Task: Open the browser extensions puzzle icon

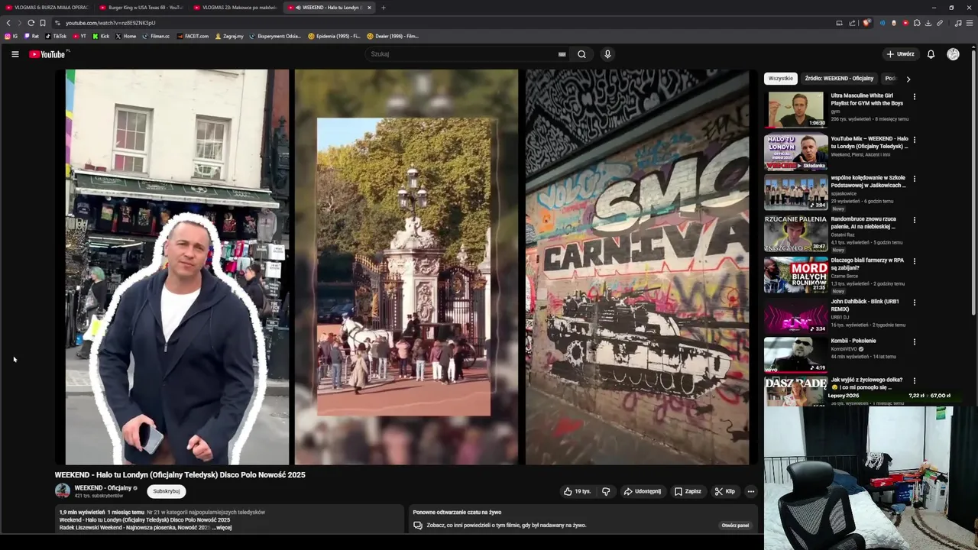Action: [917, 23]
